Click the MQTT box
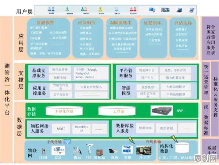 click(61, 129)
